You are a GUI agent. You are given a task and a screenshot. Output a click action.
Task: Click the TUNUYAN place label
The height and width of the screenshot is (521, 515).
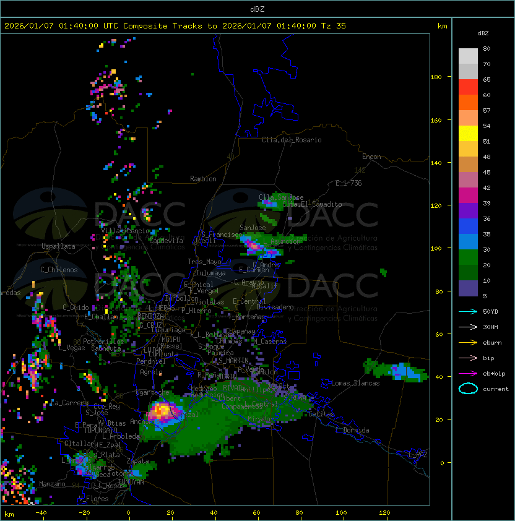coord(131,482)
